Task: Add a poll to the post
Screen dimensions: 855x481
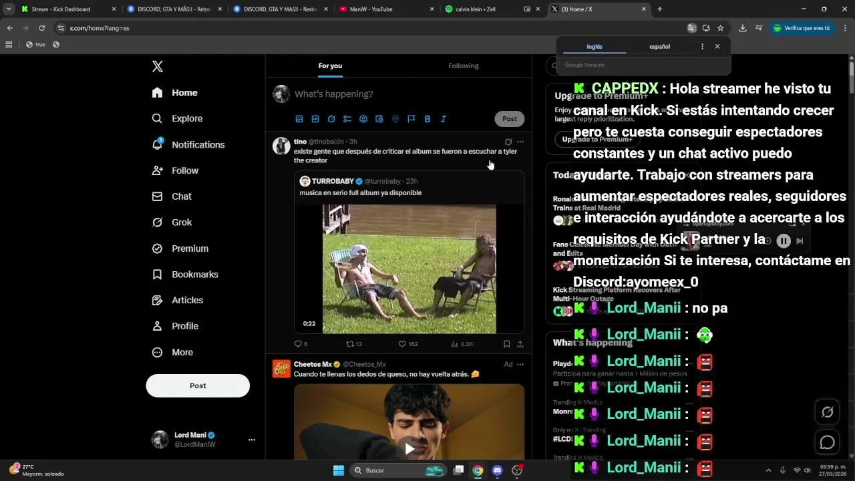Action: (x=347, y=119)
